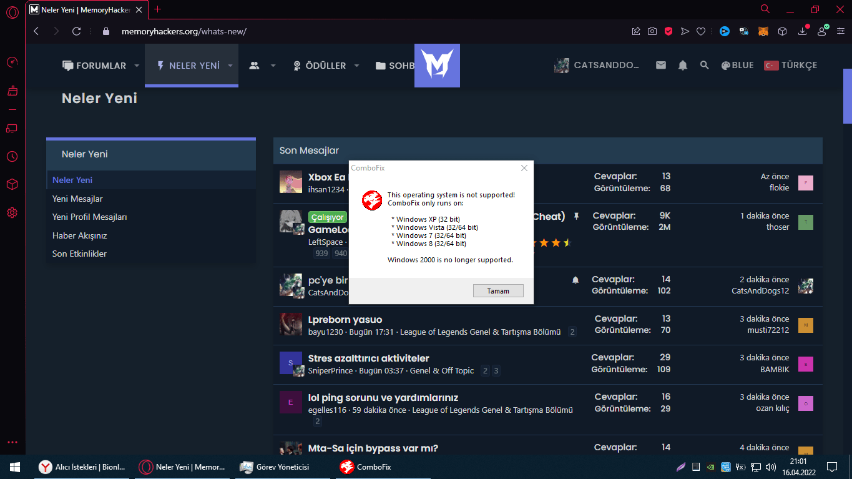Open thread lol ping sorunu ve yardımlarınız
The height and width of the screenshot is (479, 852).
(x=383, y=398)
